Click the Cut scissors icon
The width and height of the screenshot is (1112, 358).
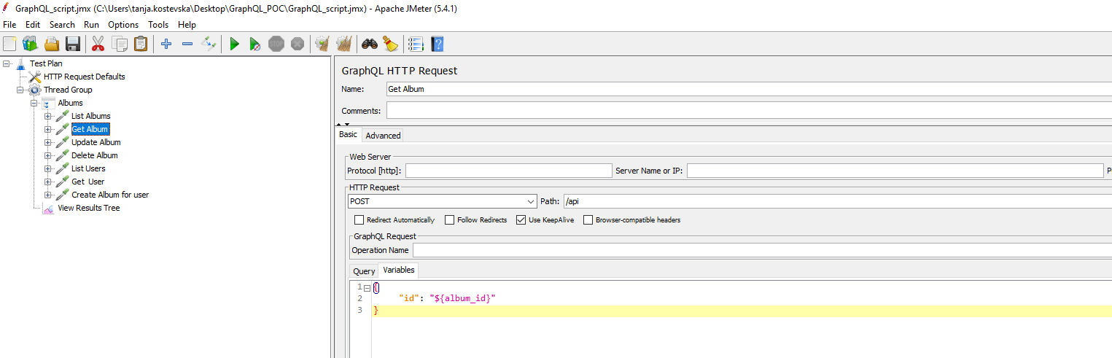tap(98, 44)
